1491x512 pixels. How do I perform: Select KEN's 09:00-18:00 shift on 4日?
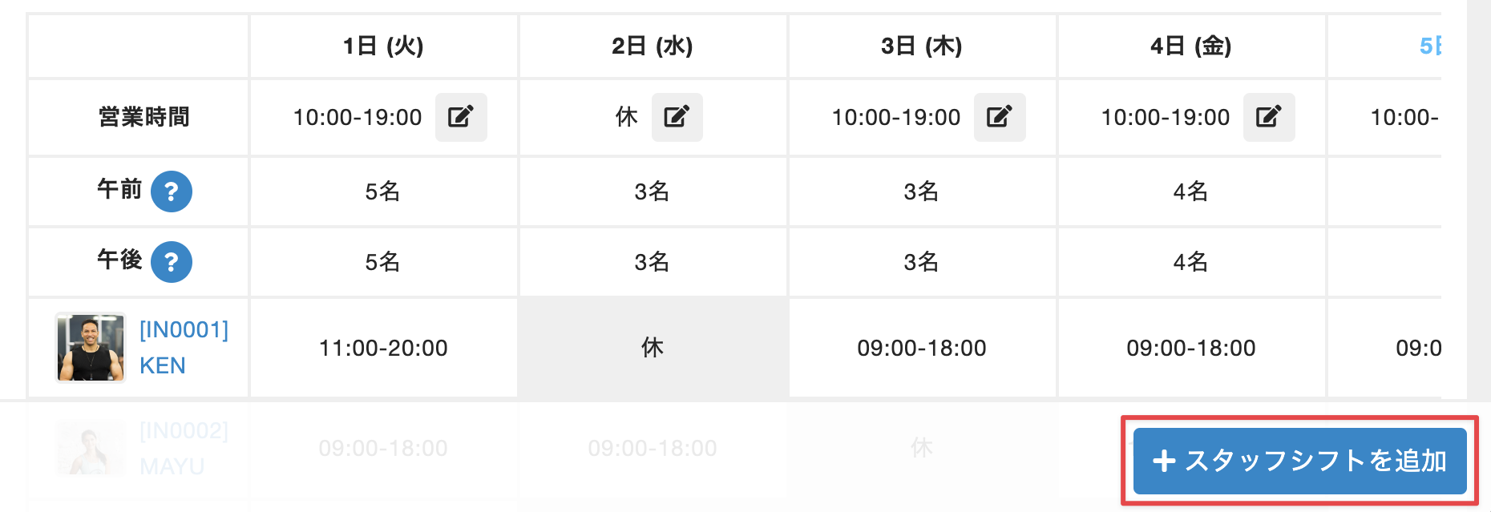point(1191,348)
